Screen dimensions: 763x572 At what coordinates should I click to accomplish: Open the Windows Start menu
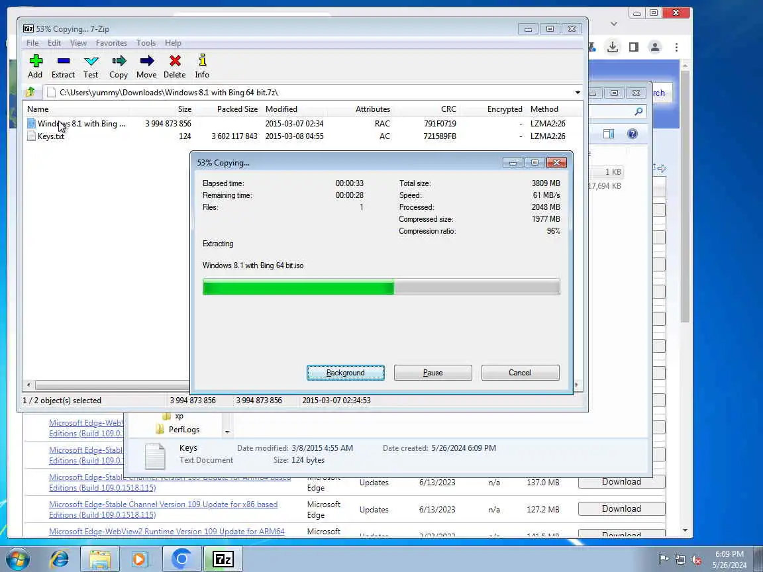(x=17, y=559)
